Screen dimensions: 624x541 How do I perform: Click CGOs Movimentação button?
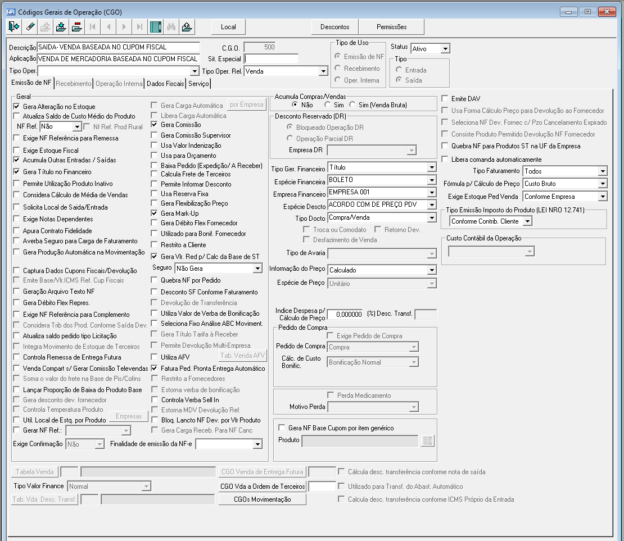pyautogui.click(x=263, y=499)
